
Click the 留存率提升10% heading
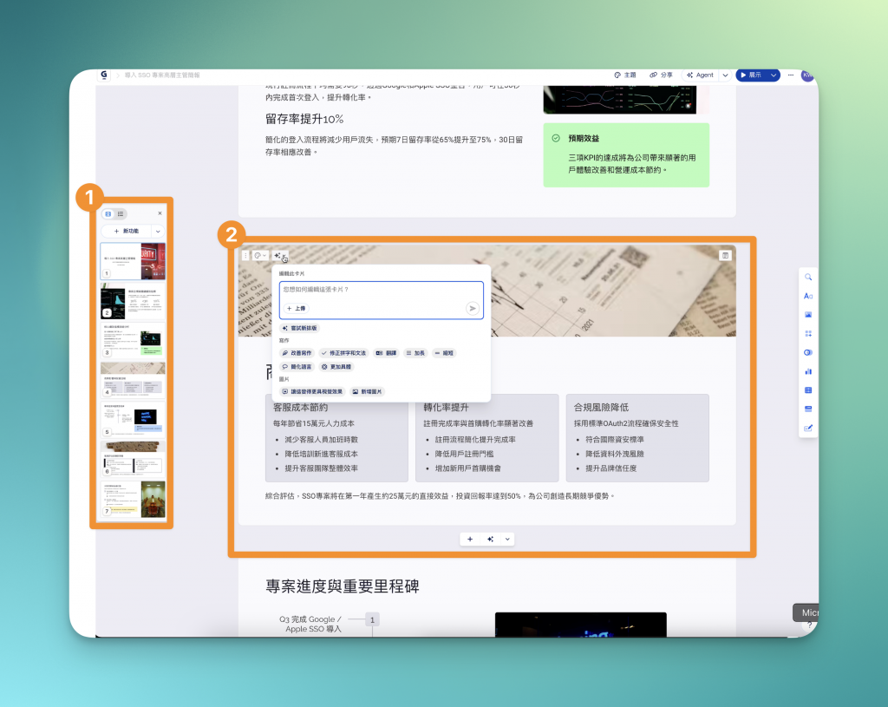coord(304,119)
